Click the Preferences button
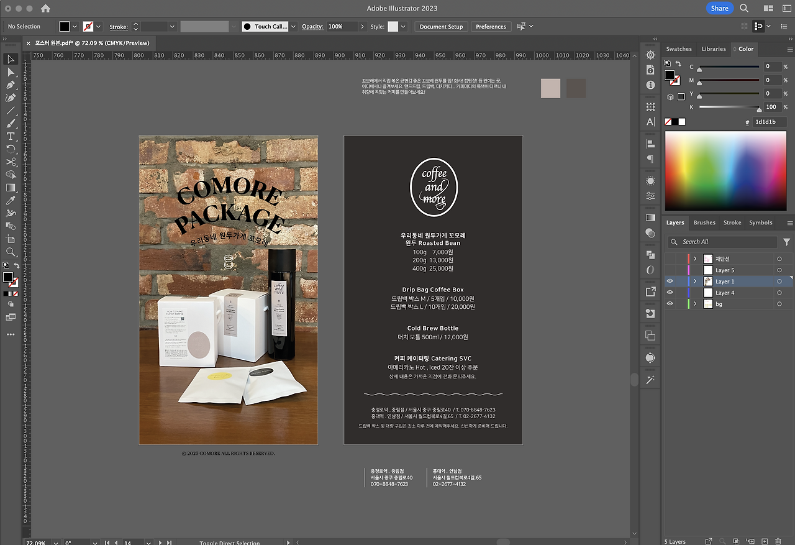This screenshot has width=795, height=545. click(x=491, y=27)
